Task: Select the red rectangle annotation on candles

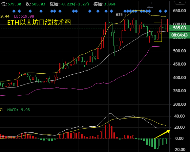Action: pyautogui.click(x=165, y=25)
